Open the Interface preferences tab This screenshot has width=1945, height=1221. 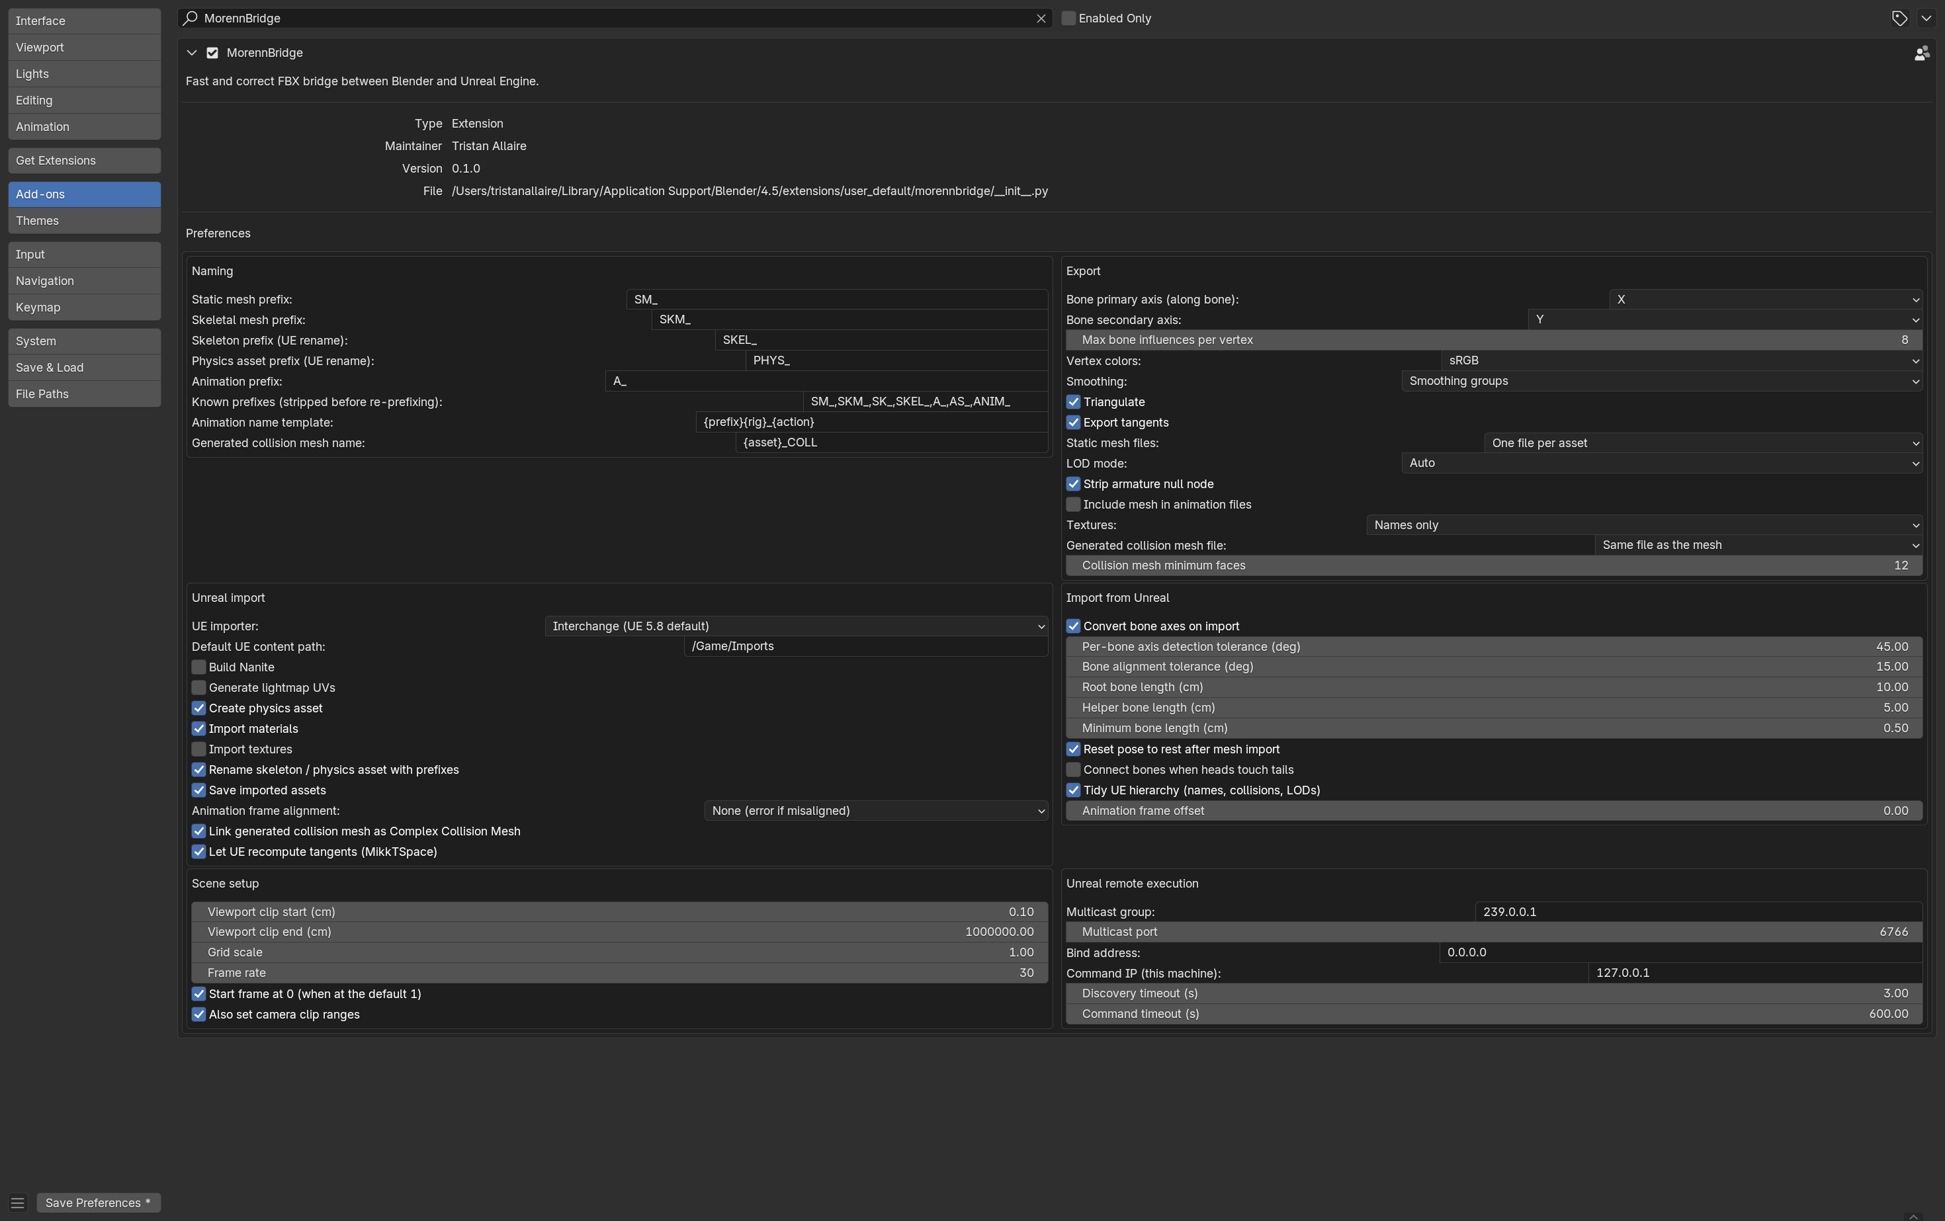(x=84, y=21)
